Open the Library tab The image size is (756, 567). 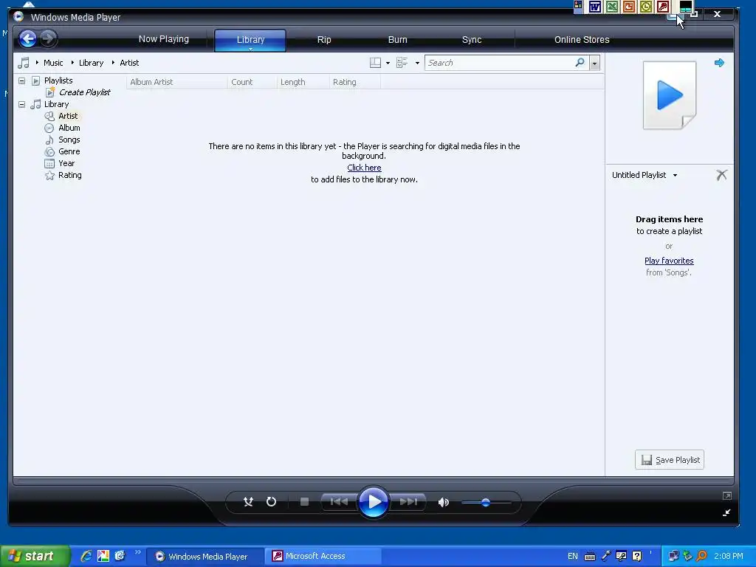coord(250,40)
